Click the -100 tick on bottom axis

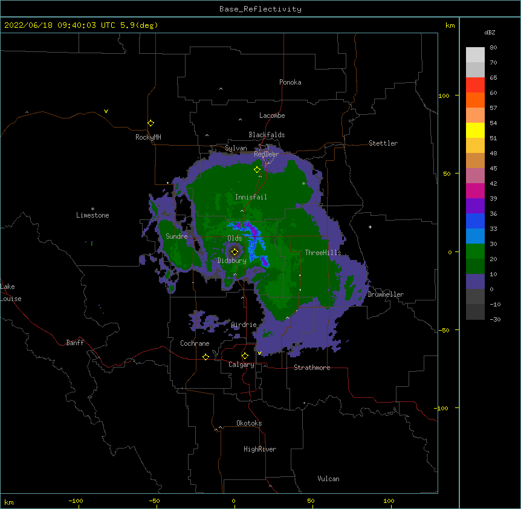click(76, 501)
